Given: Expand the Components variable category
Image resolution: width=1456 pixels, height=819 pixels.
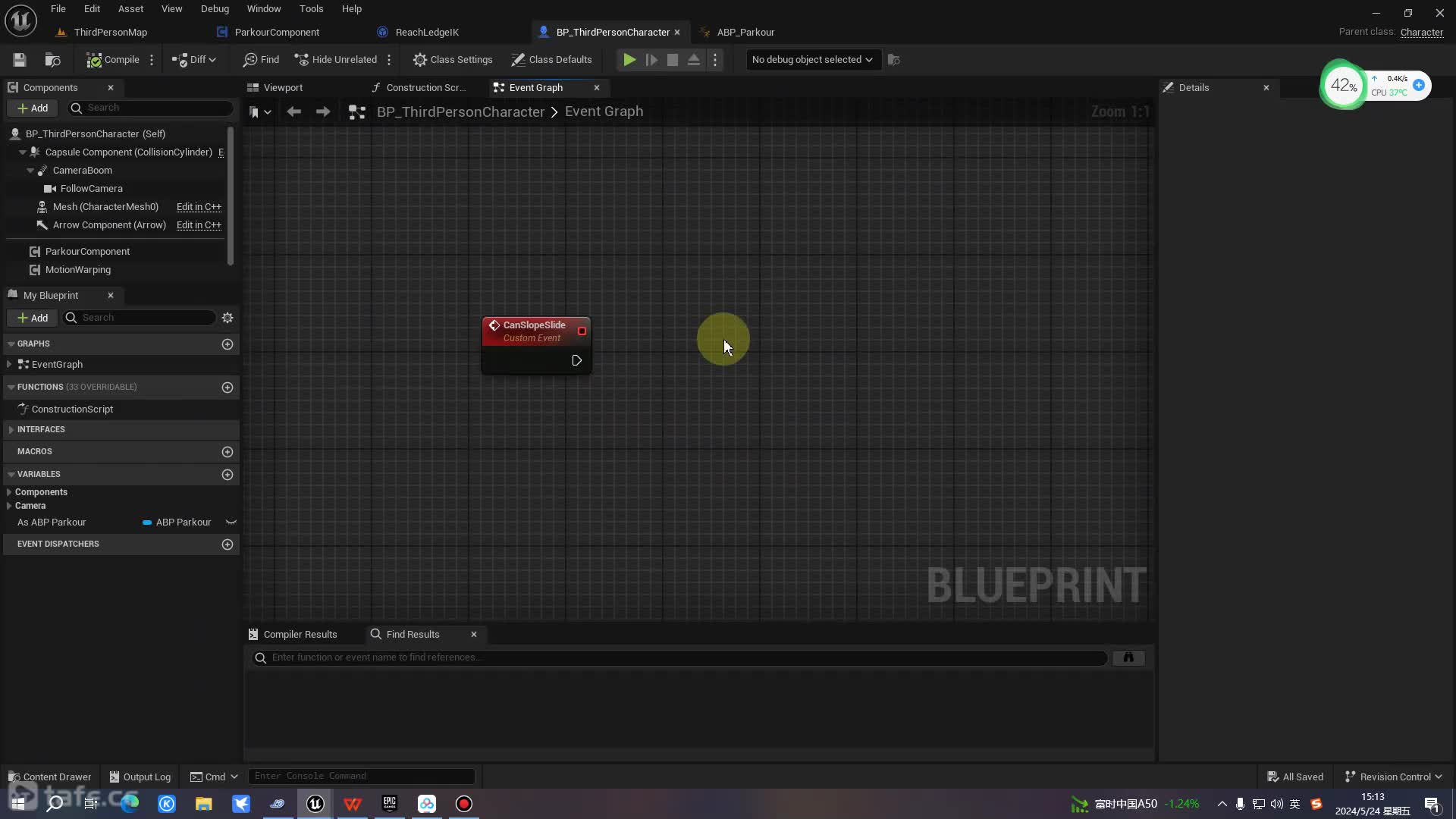Looking at the screenshot, I should [x=9, y=493].
